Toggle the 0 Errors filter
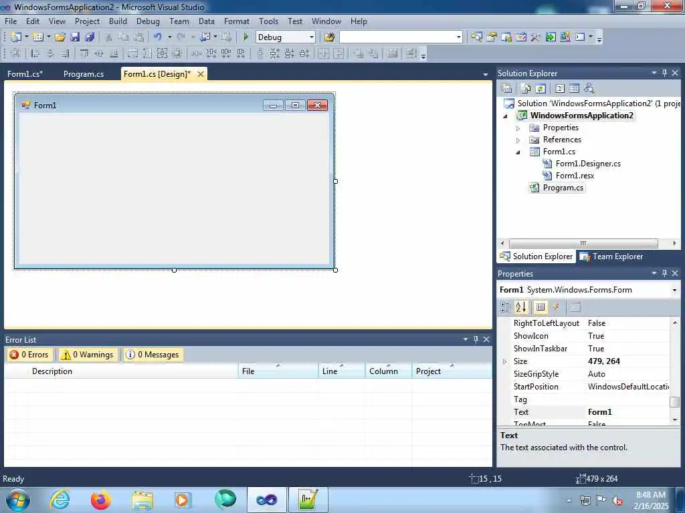This screenshot has height=513, width=685. (x=29, y=355)
